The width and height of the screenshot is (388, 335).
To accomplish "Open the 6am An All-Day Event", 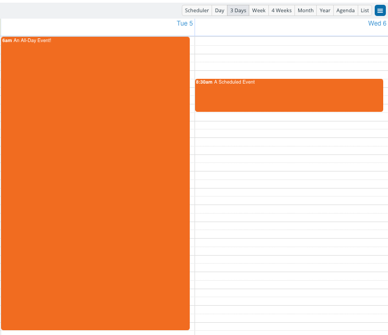I will pyautogui.click(x=95, y=184).
